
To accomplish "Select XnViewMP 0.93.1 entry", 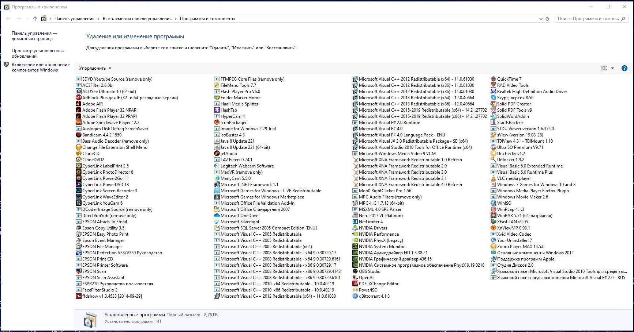I will [x=510, y=228].
